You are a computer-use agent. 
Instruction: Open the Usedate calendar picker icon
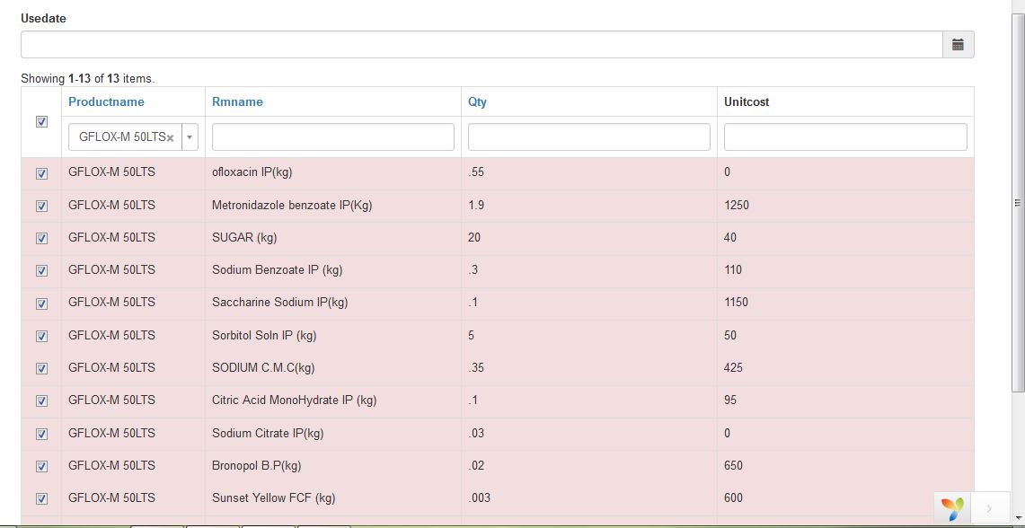(x=957, y=44)
